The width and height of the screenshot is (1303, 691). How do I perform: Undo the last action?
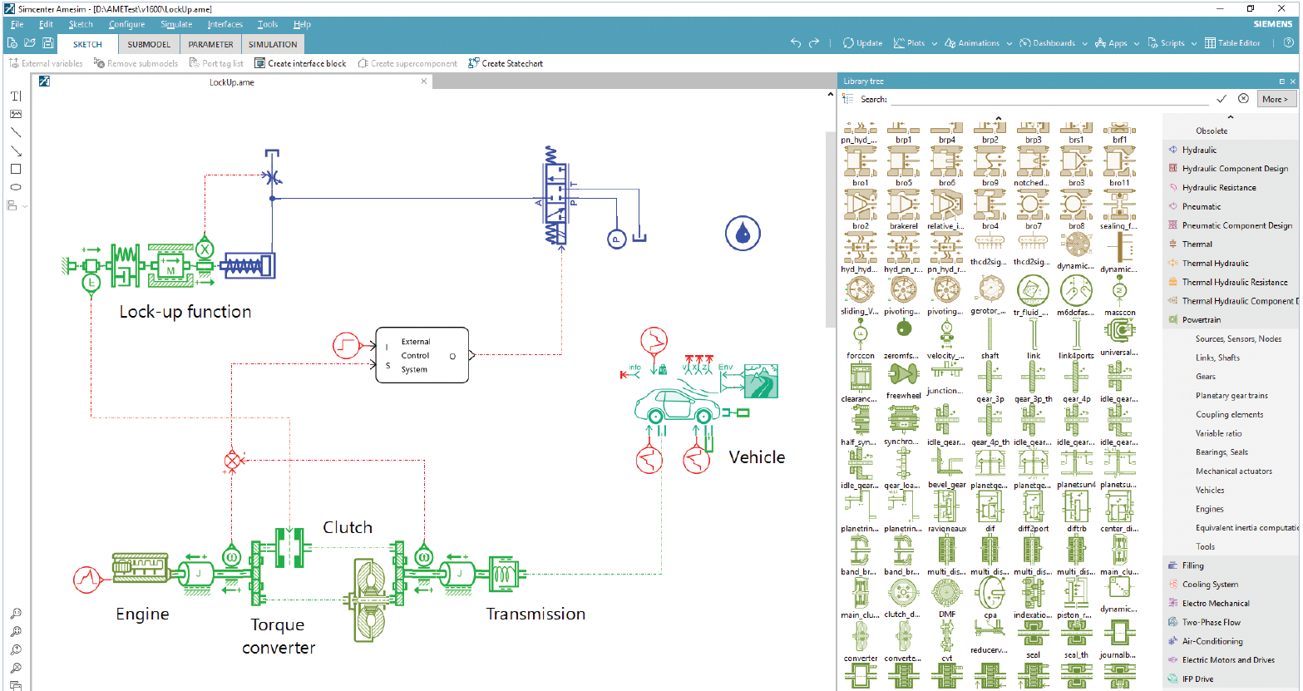(796, 43)
